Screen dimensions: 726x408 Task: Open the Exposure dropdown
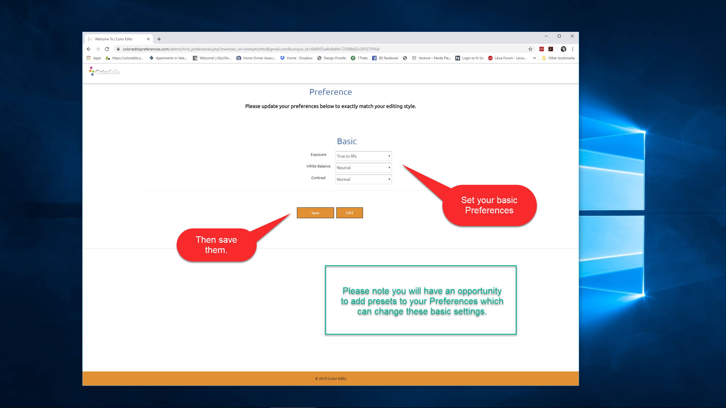click(364, 156)
